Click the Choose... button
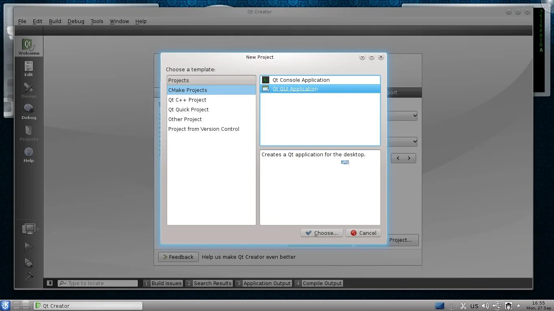 [322, 233]
